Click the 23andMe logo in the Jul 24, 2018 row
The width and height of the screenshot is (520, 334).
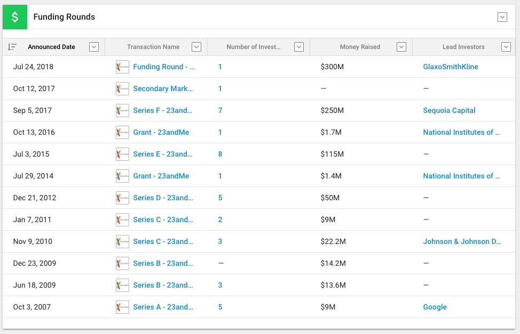tap(122, 67)
